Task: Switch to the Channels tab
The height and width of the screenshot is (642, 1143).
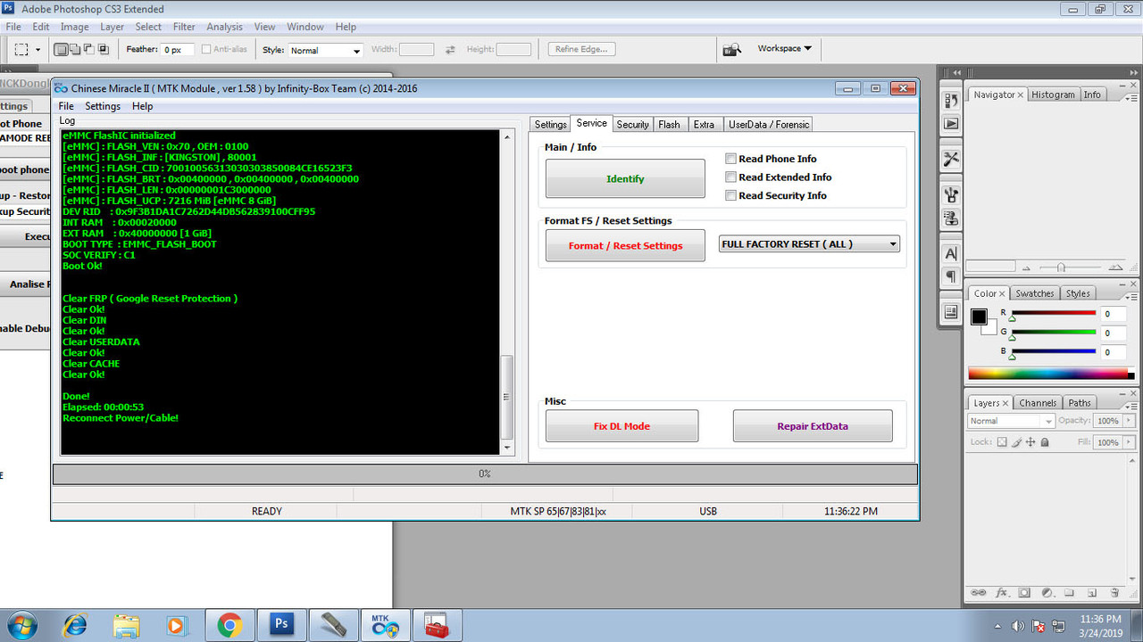Action: 1038,403
